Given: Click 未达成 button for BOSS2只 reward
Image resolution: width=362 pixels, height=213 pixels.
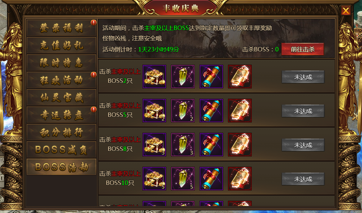Looking at the screenshot, I should click(303, 77).
